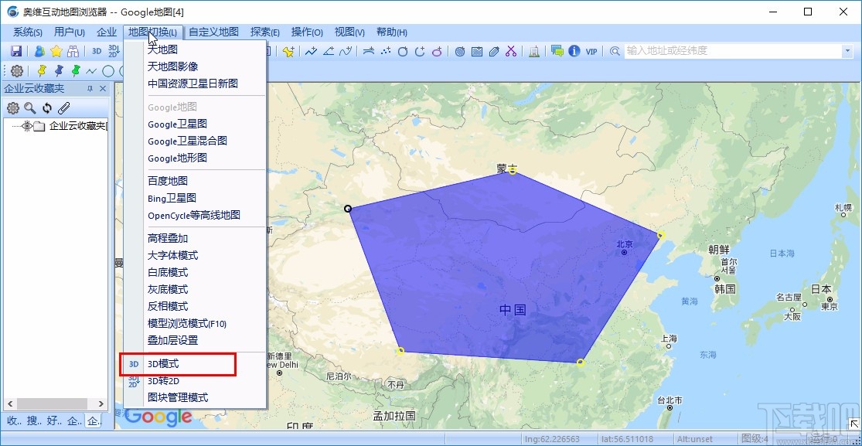Choose OpenCycle等高线地图 menu entry
Screen dimensions: 862x446
[x=195, y=215]
